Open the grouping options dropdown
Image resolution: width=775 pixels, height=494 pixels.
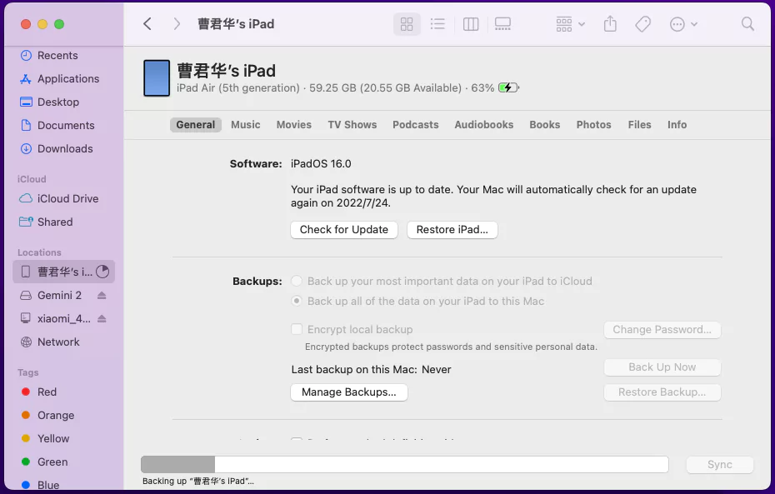(569, 23)
